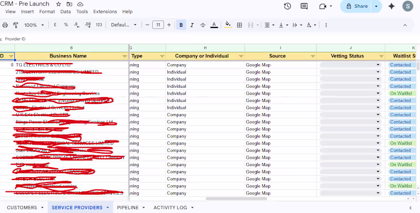Toggle bold formatting button

(x=181, y=25)
